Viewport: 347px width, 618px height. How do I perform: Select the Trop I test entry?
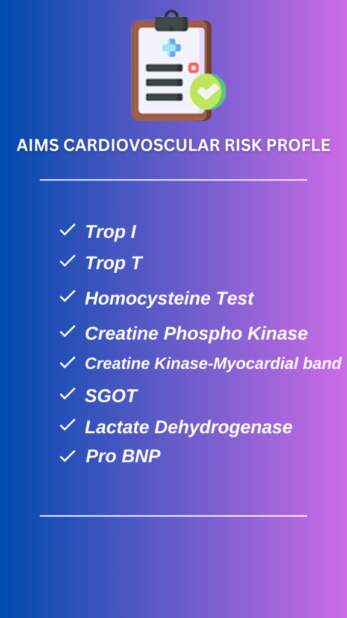(111, 232)
